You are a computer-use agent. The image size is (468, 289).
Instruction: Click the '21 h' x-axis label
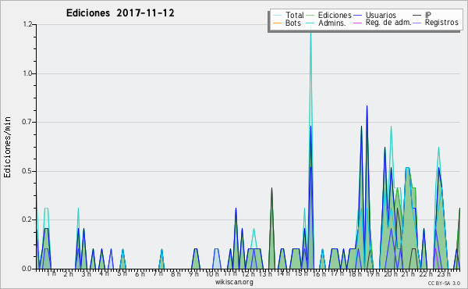[408, 273]
